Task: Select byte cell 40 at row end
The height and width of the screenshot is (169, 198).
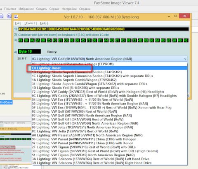Action: click(186, 40)
